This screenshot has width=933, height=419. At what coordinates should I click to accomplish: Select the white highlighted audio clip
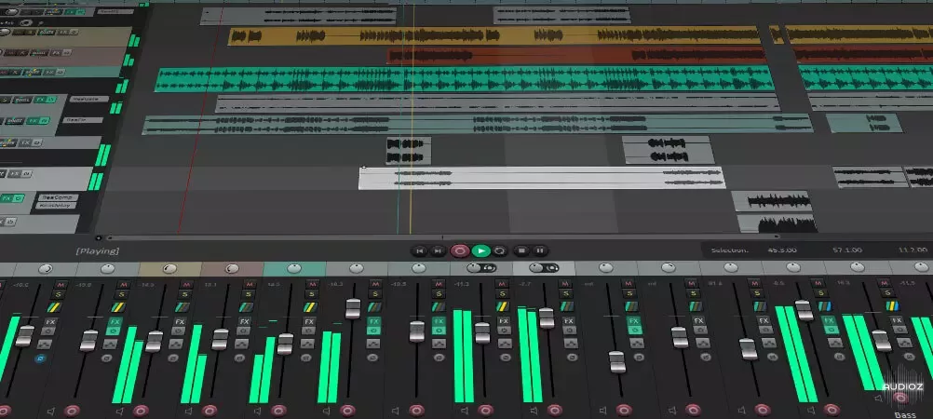coord(542,178)
